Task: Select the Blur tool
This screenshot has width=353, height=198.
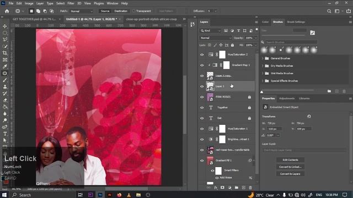Action: click(5, 114)
